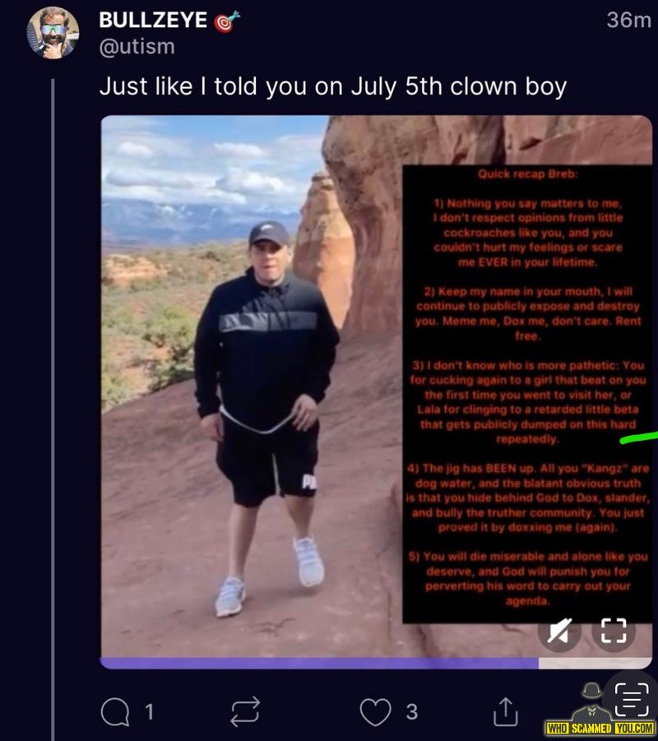The image size is (658, 741).
Task: Unmute the video with speaker icon
Action: (559, 631)
